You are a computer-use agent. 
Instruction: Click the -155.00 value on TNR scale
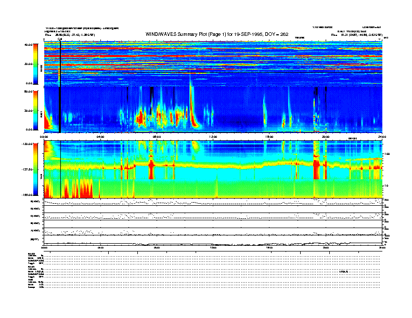coord(27,195)
